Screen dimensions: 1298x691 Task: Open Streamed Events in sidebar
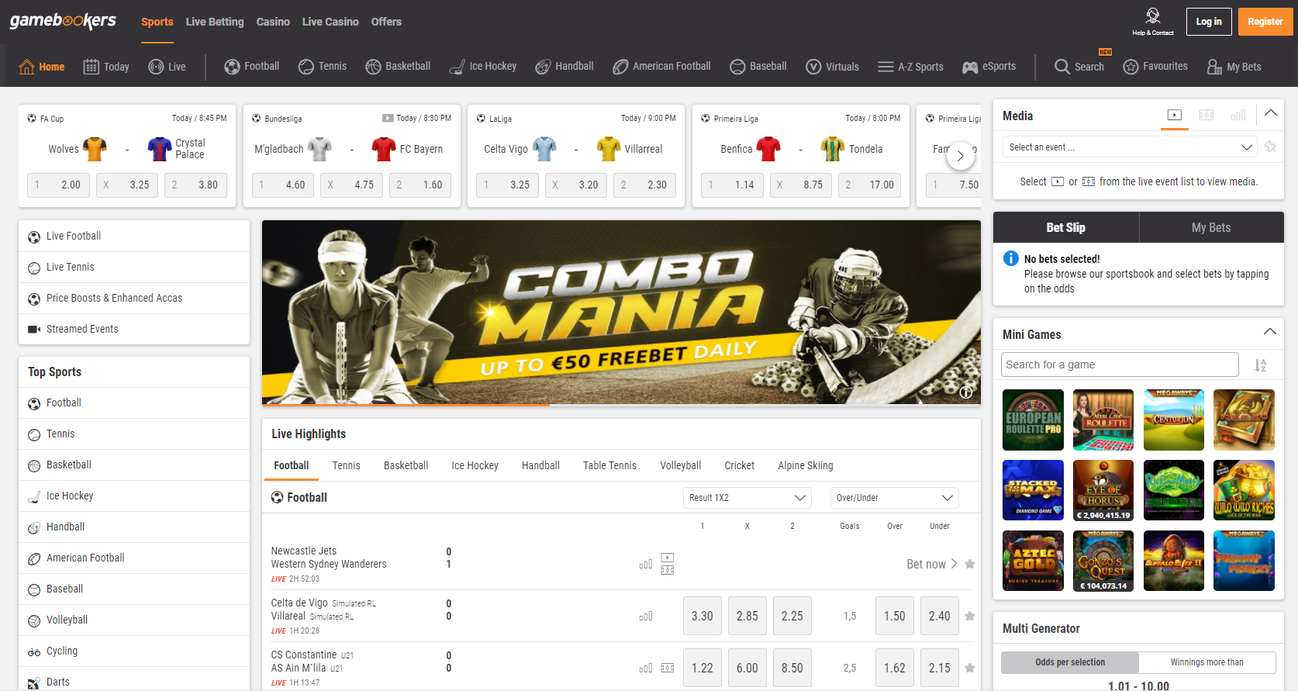[134, 329]
